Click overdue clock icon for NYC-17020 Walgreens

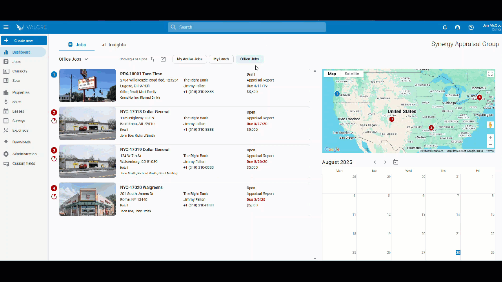pyautogui.click(x=54, y=197)
